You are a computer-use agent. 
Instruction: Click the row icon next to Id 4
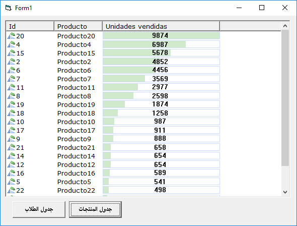(x=11, y=44)
